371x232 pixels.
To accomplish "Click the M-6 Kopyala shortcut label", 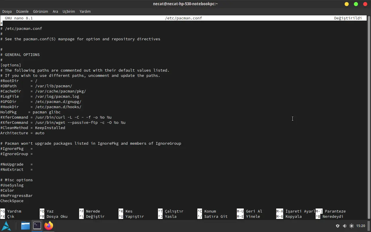I will click(x=289, y=216).
